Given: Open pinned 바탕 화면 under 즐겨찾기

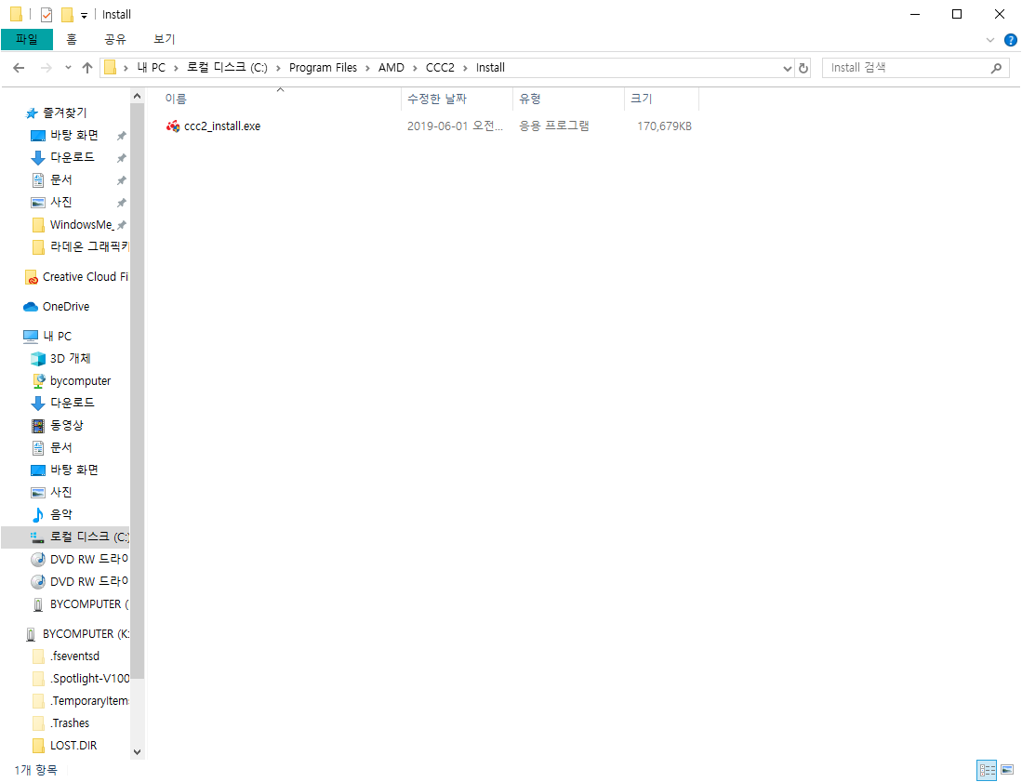Looking at the screenshot, I should point(74,136).
